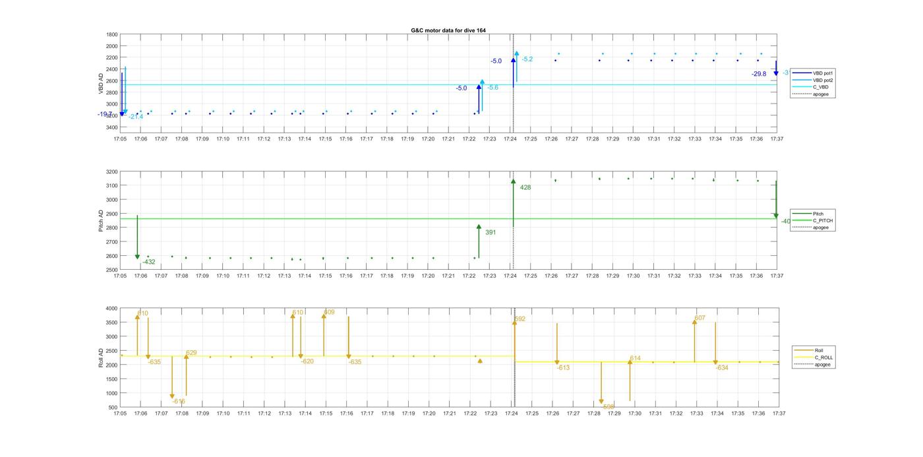This screenshot has height=457, width=923.
Task: Click the 'Pitch AD' y-axis label
Action: pyautogui.click(x=101, y=221)
